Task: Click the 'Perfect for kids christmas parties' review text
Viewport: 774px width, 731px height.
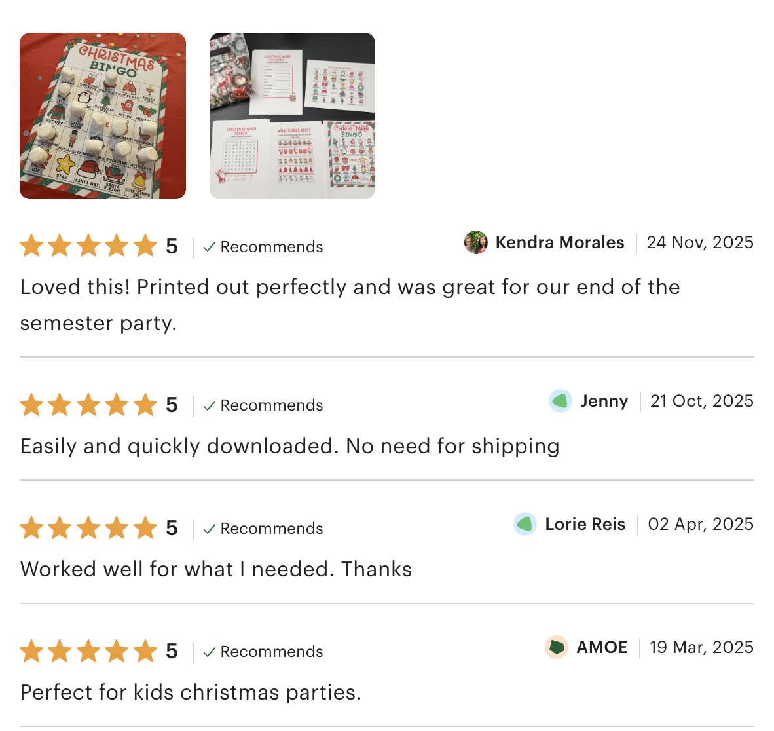Action: 191,692
